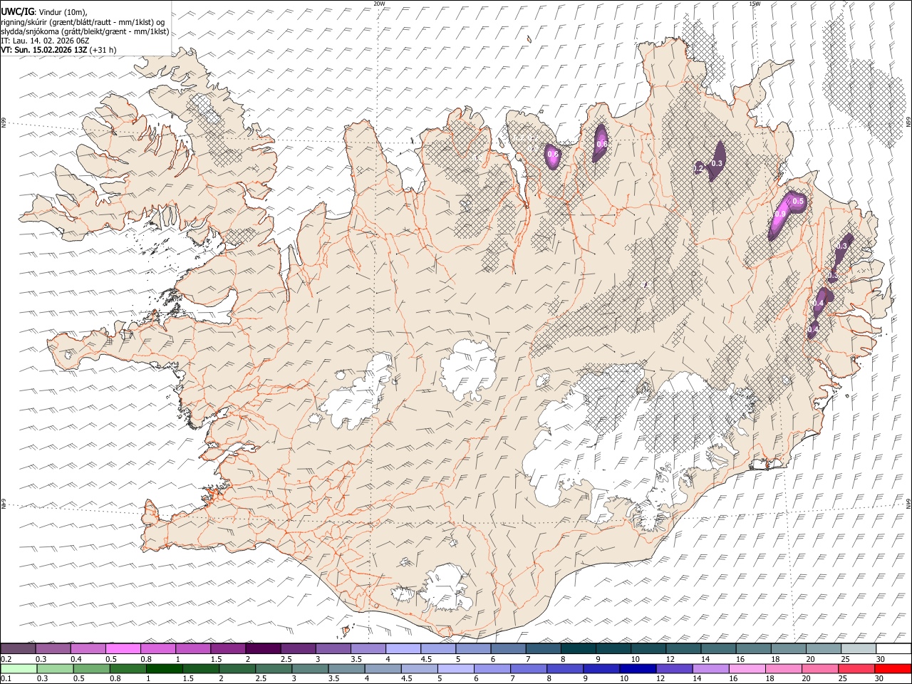Viewport: 912px width, 684px height.
Task: Pick top legend swatch between 25 and 30
Action: point(859,649)
